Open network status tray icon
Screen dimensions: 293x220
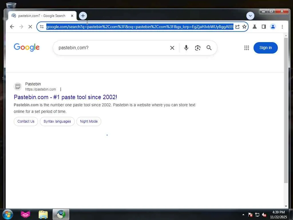(x=257, y=215)
